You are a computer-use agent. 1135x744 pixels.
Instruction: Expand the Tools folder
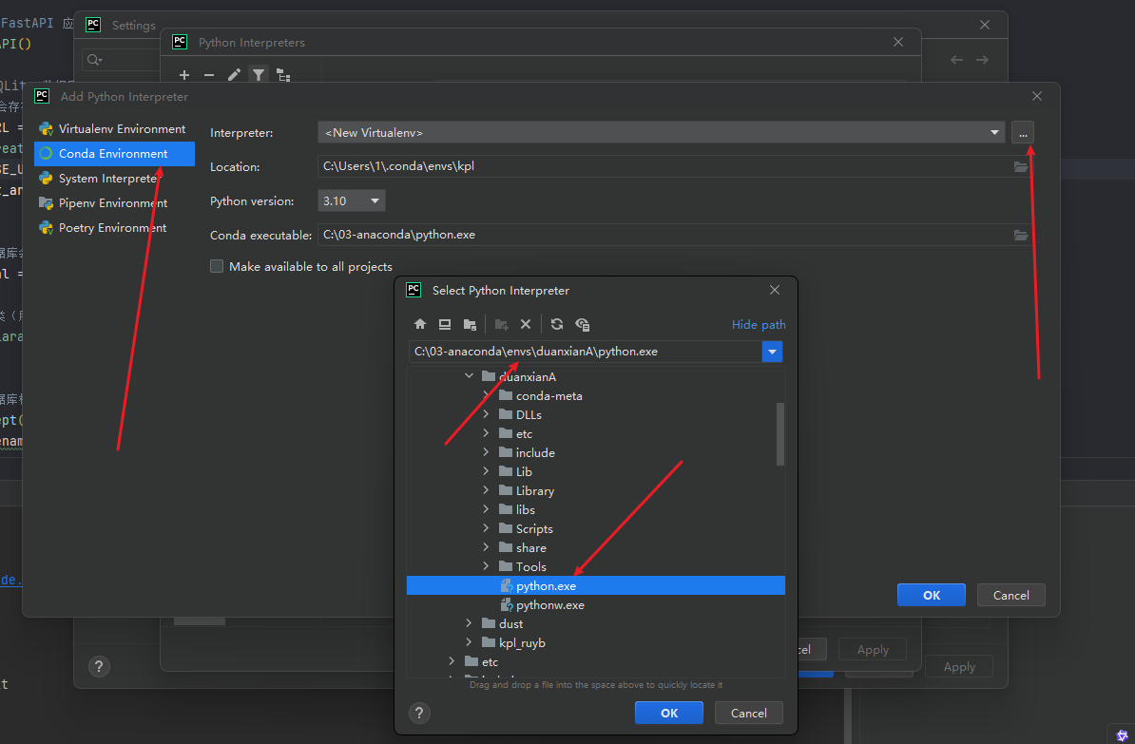coord(487,566)
